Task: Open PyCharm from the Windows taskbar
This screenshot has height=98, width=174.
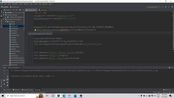Action: pyautogui.click(x=58, y=96)
